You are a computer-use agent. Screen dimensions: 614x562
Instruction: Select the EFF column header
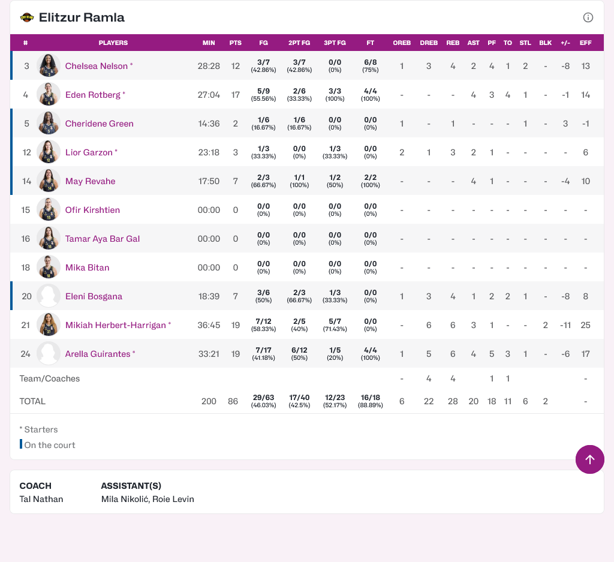coord(585,43)
